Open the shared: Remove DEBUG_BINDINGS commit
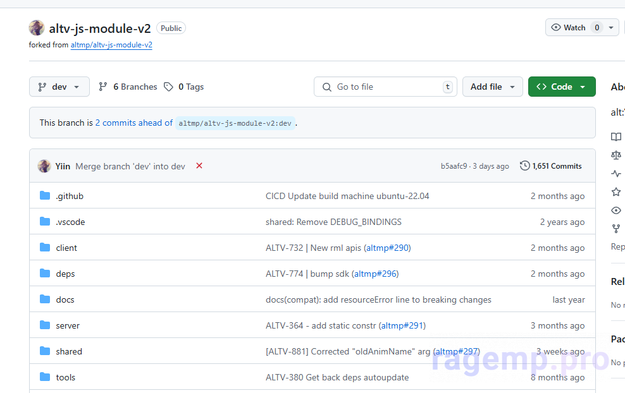Viewport: 625px width, 393px height. pyautogui.click(x=333, y=222)
